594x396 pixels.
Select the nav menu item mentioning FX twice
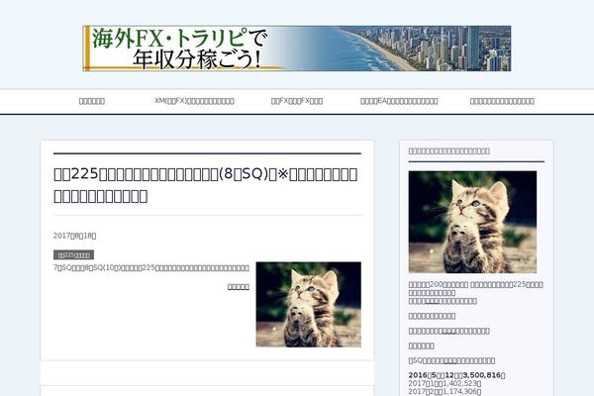297,101
